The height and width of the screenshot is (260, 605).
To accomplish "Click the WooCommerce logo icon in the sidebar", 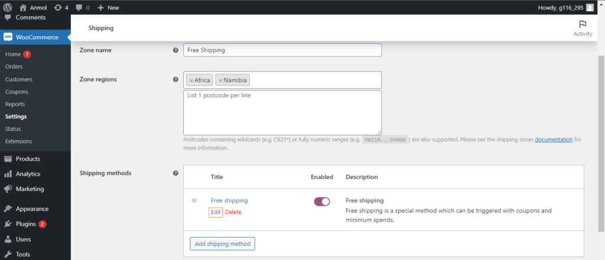I will [8, 37].
